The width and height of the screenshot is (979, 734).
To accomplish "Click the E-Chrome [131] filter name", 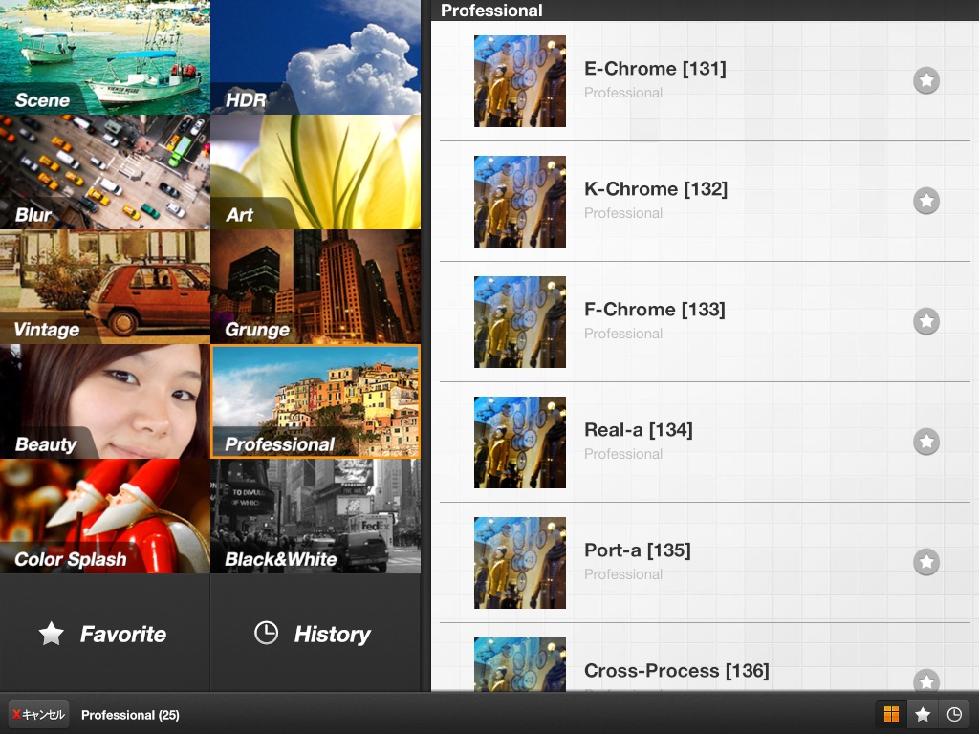I will tap(655, 69).
